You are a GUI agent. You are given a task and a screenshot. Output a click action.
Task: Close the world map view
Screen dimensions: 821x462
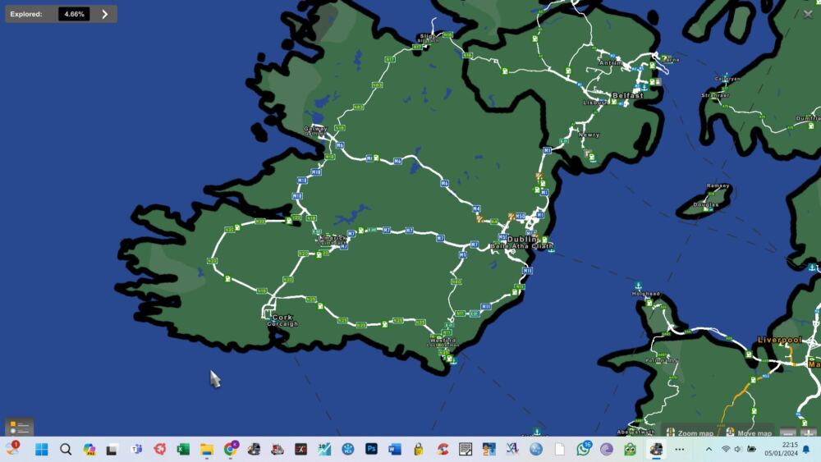[807, 14]
